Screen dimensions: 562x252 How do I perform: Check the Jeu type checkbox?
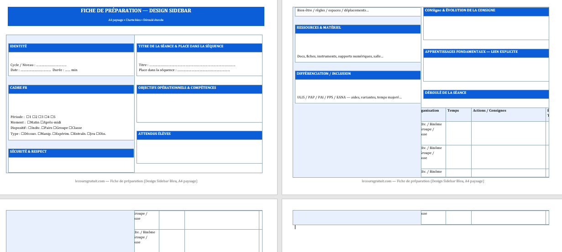(x=89, y=134)
